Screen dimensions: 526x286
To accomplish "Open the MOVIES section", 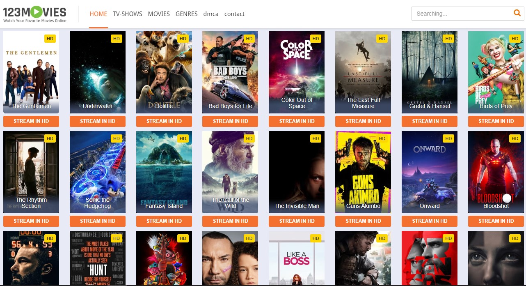I will pos(159,14).
